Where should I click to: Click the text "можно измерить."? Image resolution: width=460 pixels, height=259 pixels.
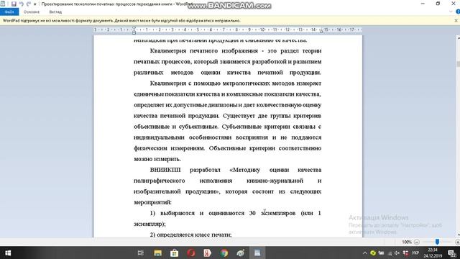coord(157,159)
